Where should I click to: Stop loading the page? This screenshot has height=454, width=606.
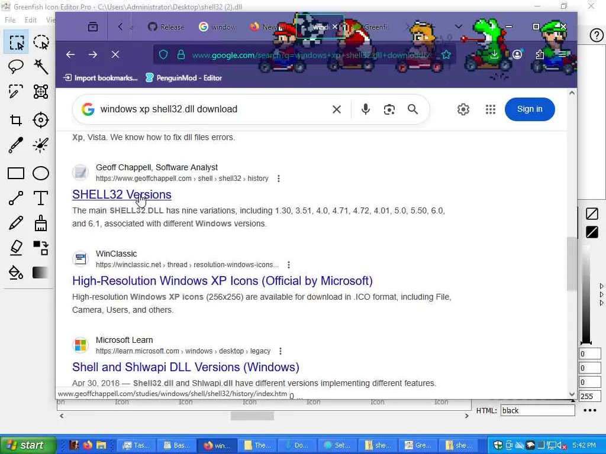(115, 54)
